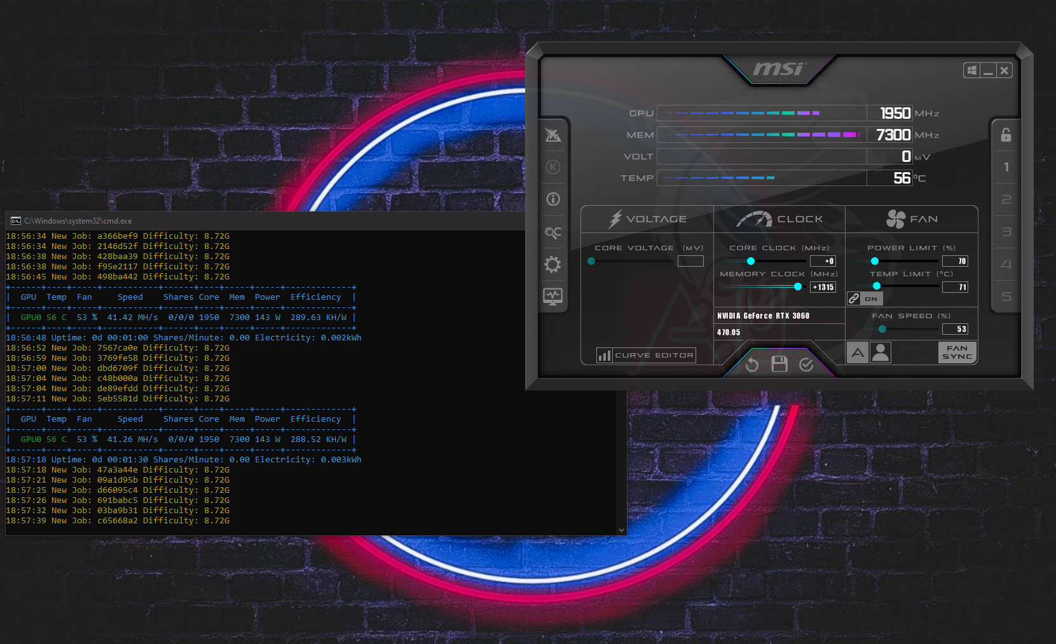1056x644 pixels.
Task: Click the Memory Clock +1315 value field
Action: (x=823, y=287)
